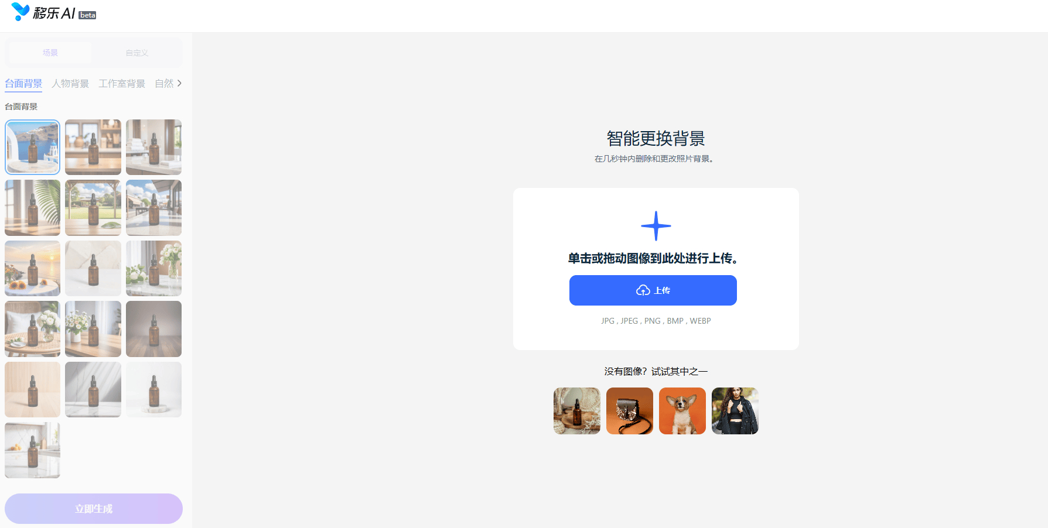Screen dimensions: 1048x528
Task: Click the 立即生成 generate button
Action: [x=94, y=509]
